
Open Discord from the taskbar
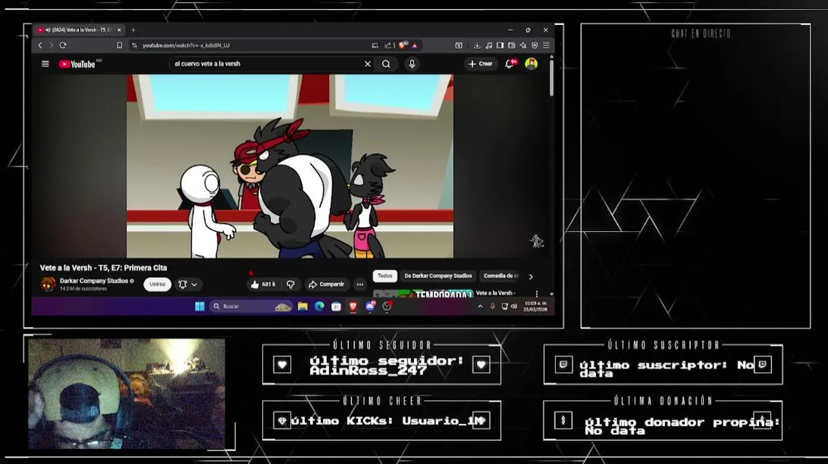tap(370, 307)
